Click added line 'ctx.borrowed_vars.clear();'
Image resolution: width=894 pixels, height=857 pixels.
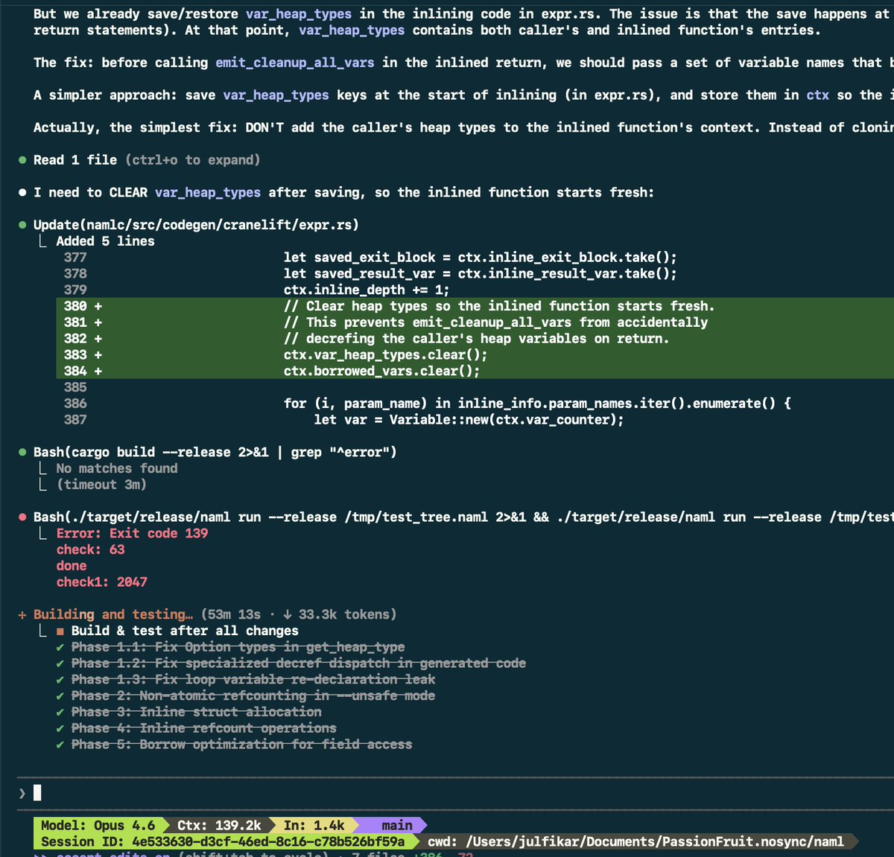[381, 371]
